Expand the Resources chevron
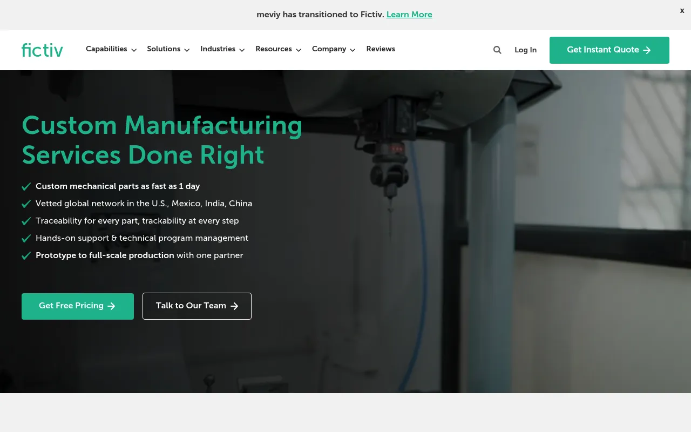 coord(299,50)
